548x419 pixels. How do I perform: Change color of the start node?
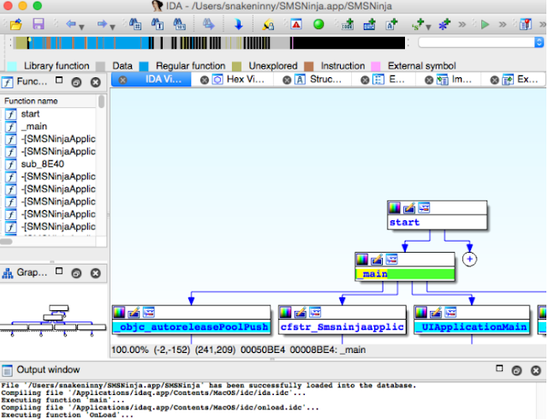[395, 208]
